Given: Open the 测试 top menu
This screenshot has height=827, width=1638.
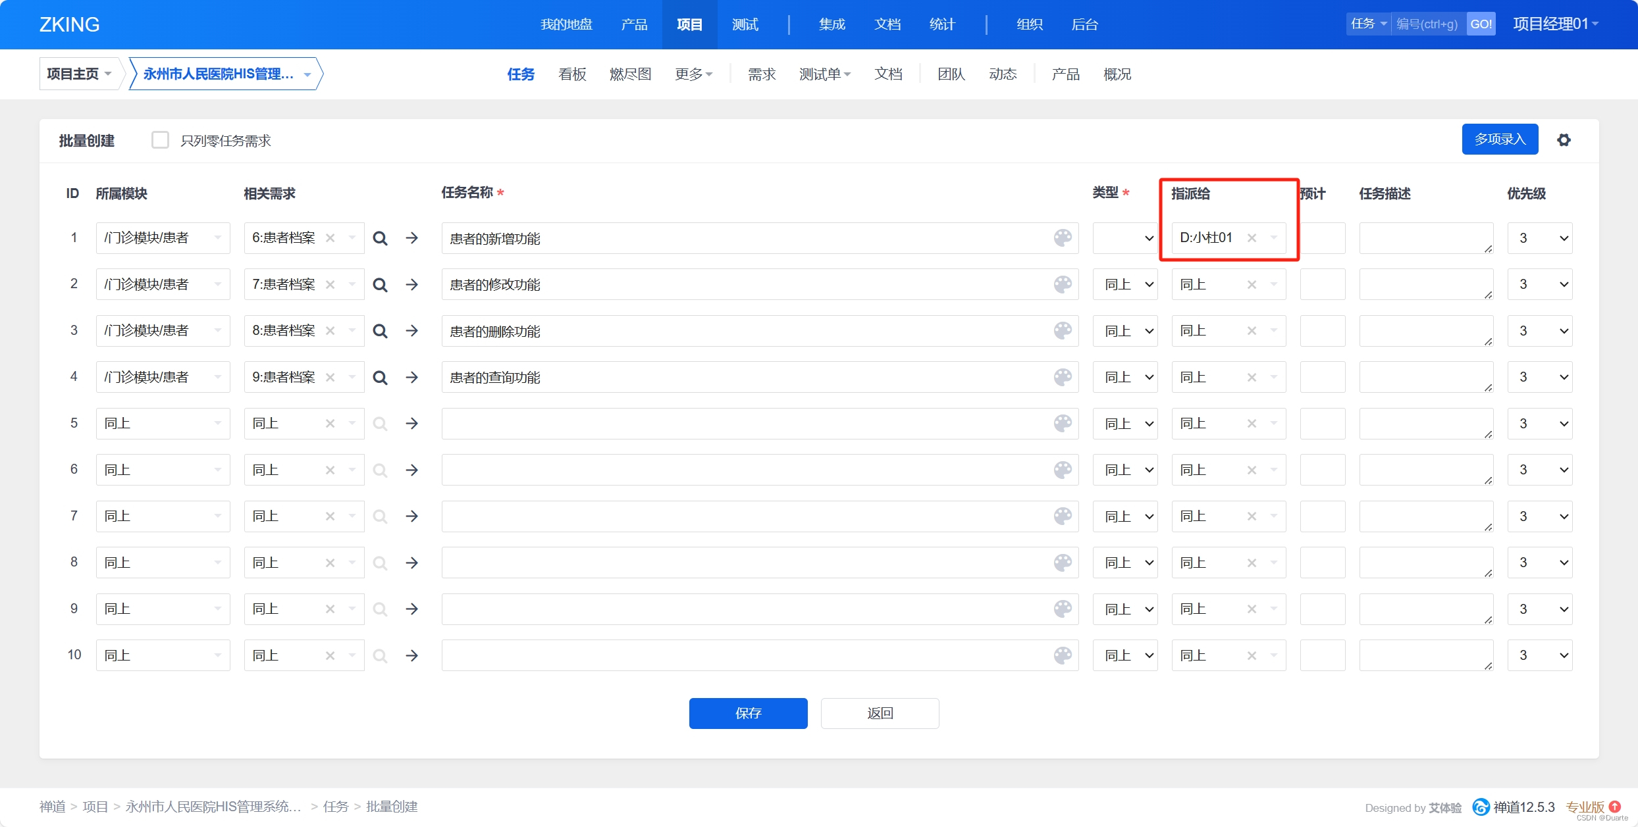Looking at the screenshot, I should [745, 24].
